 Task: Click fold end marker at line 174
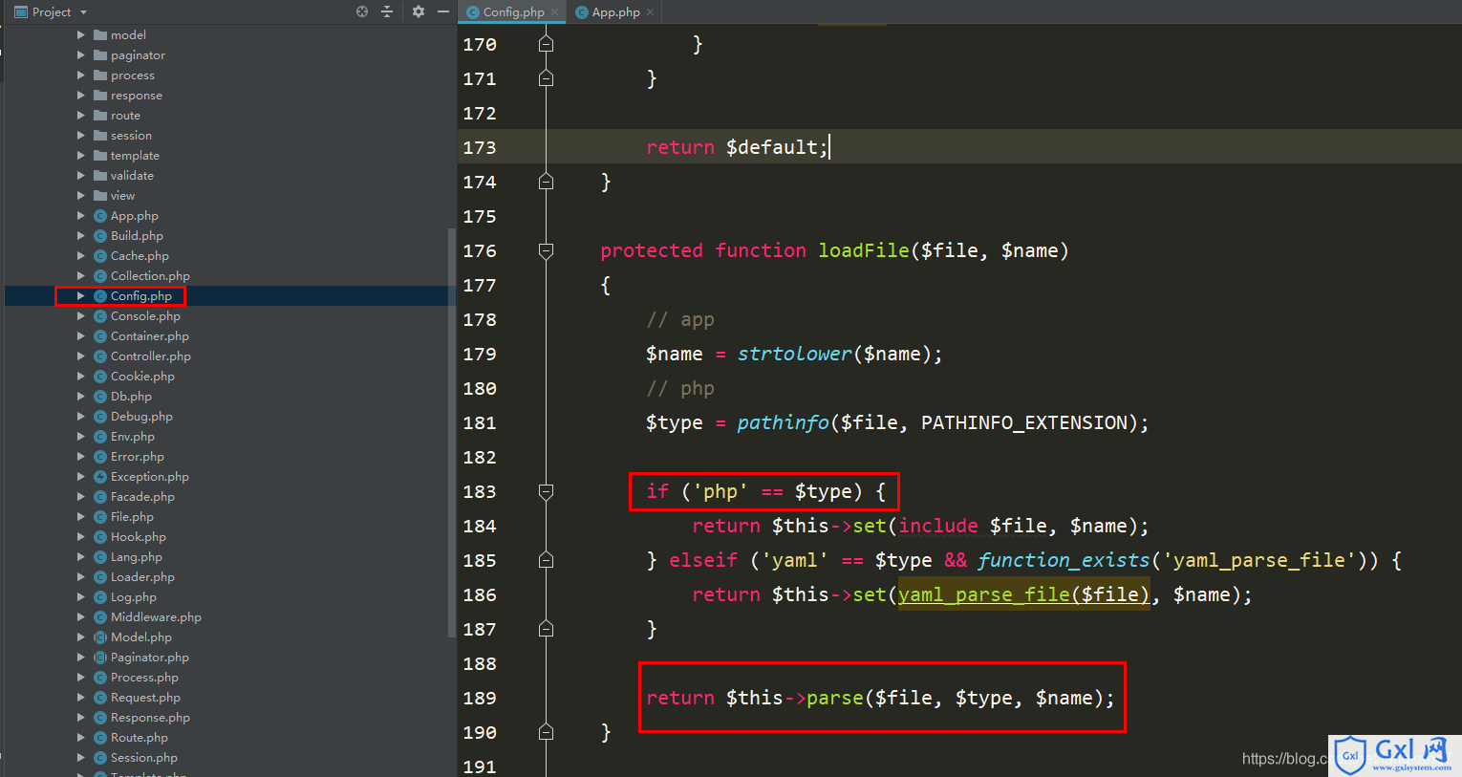click(x=546, y=182)
